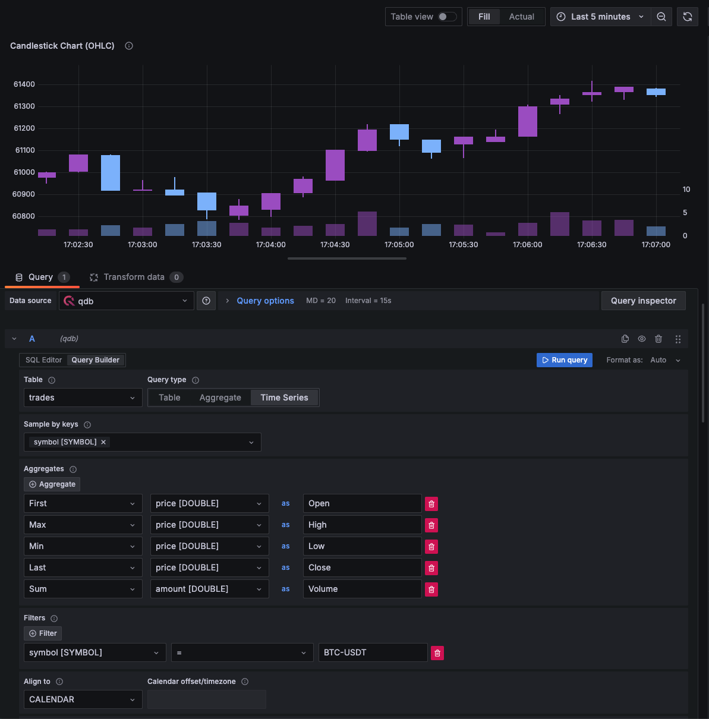
Task: Click the BTC-USDT filter value field
Action: tap(373, 652)
